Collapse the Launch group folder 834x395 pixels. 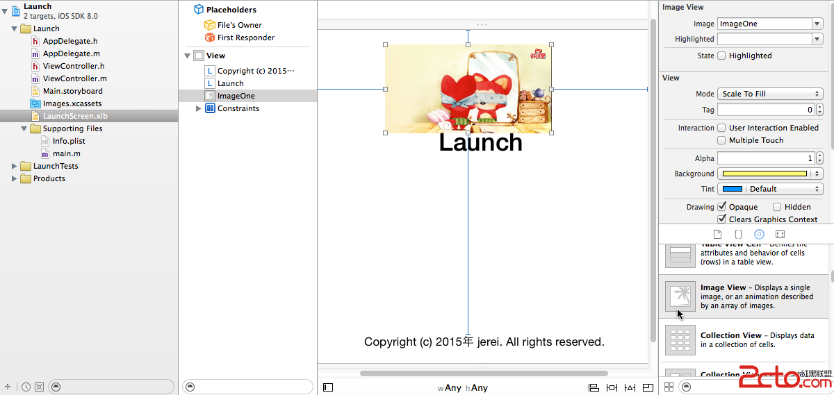[15, 28]
